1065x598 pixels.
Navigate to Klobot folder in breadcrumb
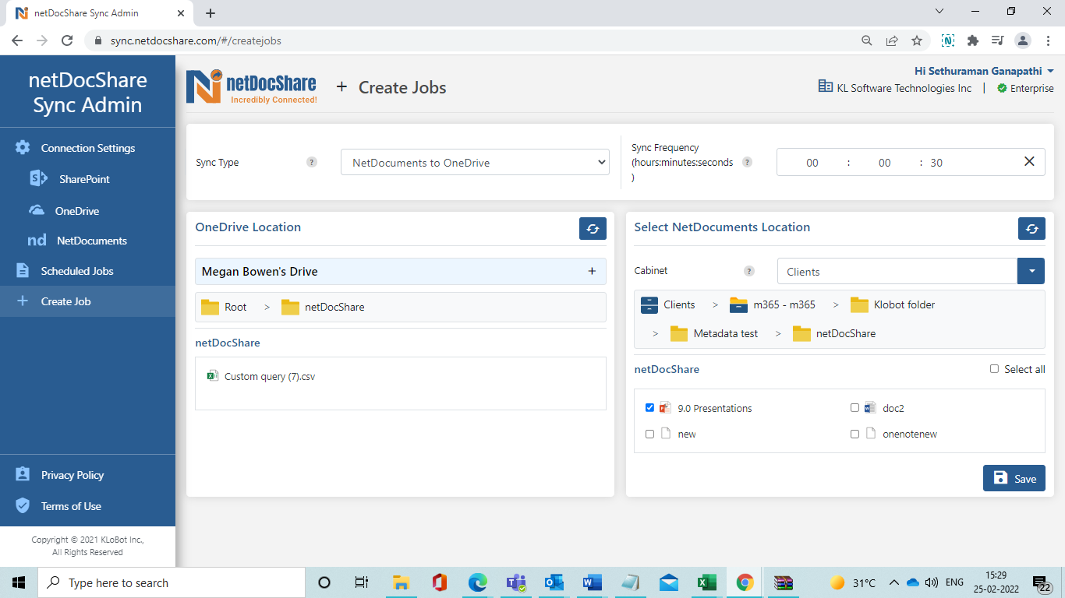[904, 304]
